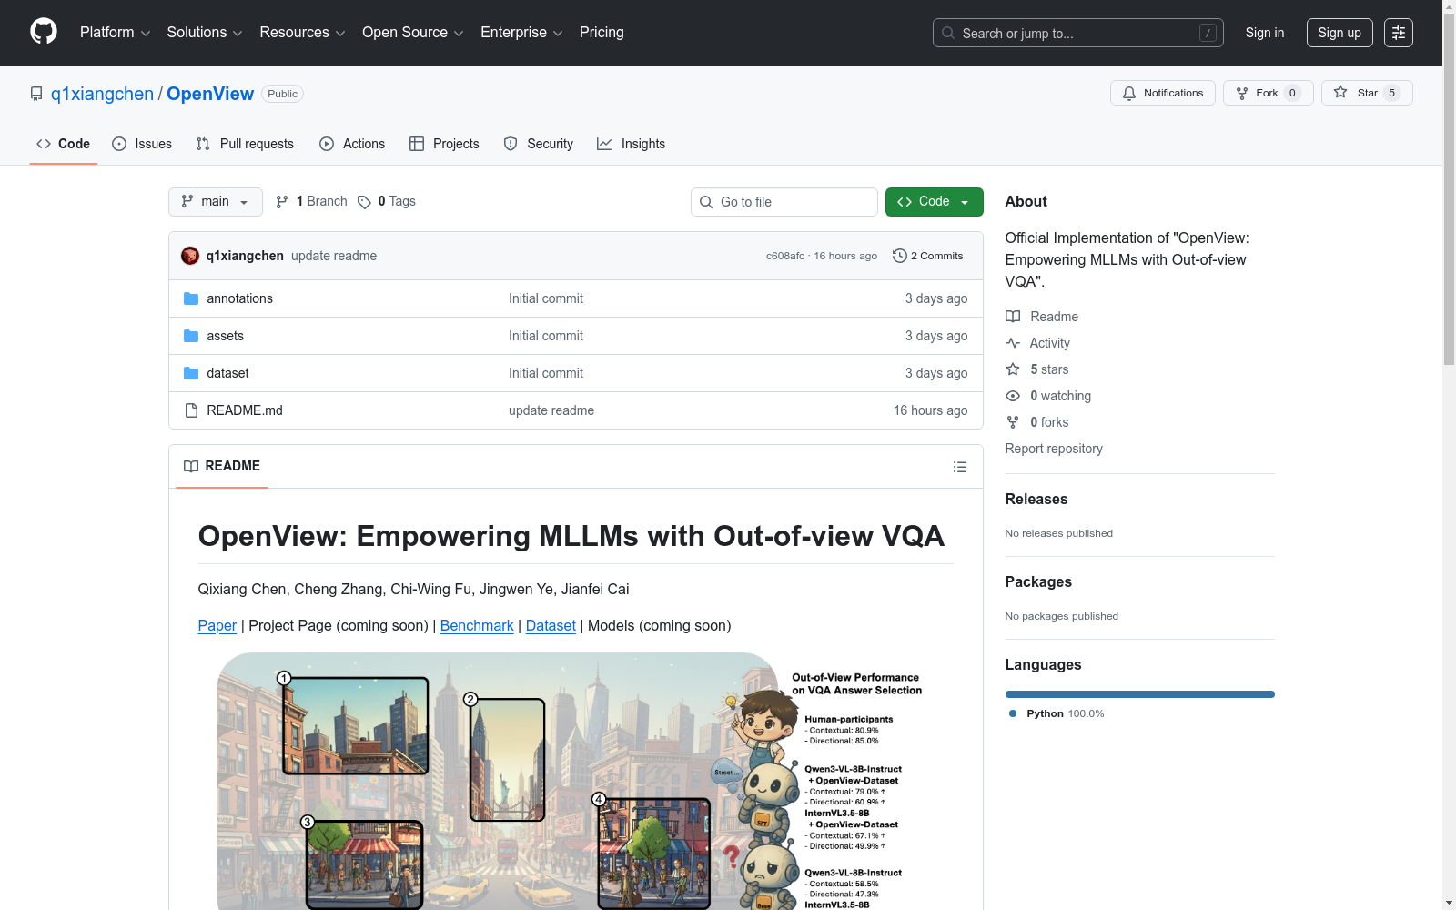1456x910 pixels.
Task: Click the annotations folder icon
Action: pyautogui.click(x=191, y=298)
